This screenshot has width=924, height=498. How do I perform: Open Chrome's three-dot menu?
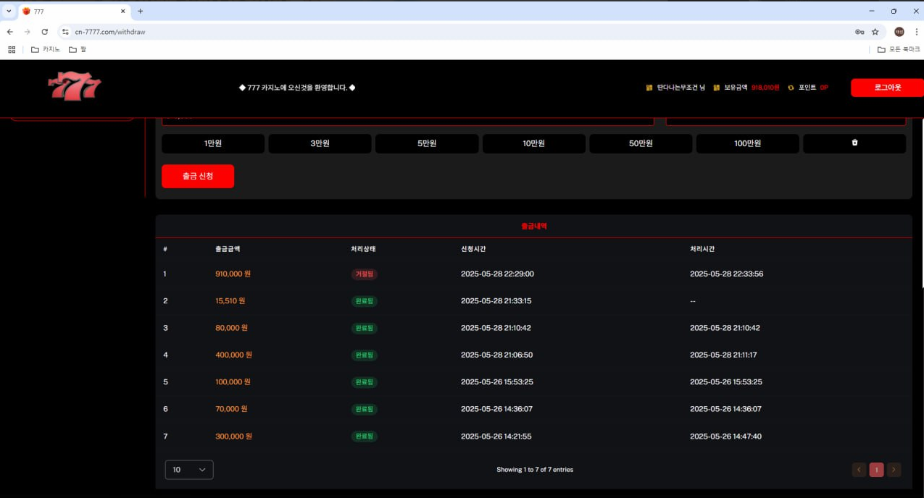[916, 32]
